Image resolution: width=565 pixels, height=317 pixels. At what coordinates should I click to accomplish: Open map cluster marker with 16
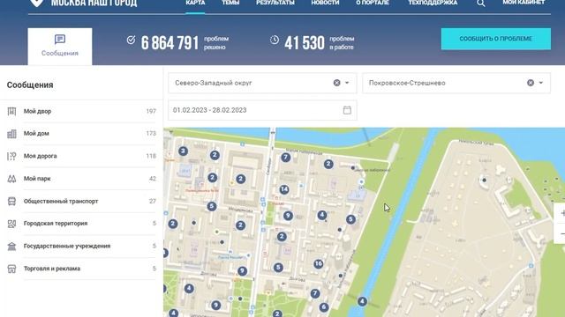[319, 264]
